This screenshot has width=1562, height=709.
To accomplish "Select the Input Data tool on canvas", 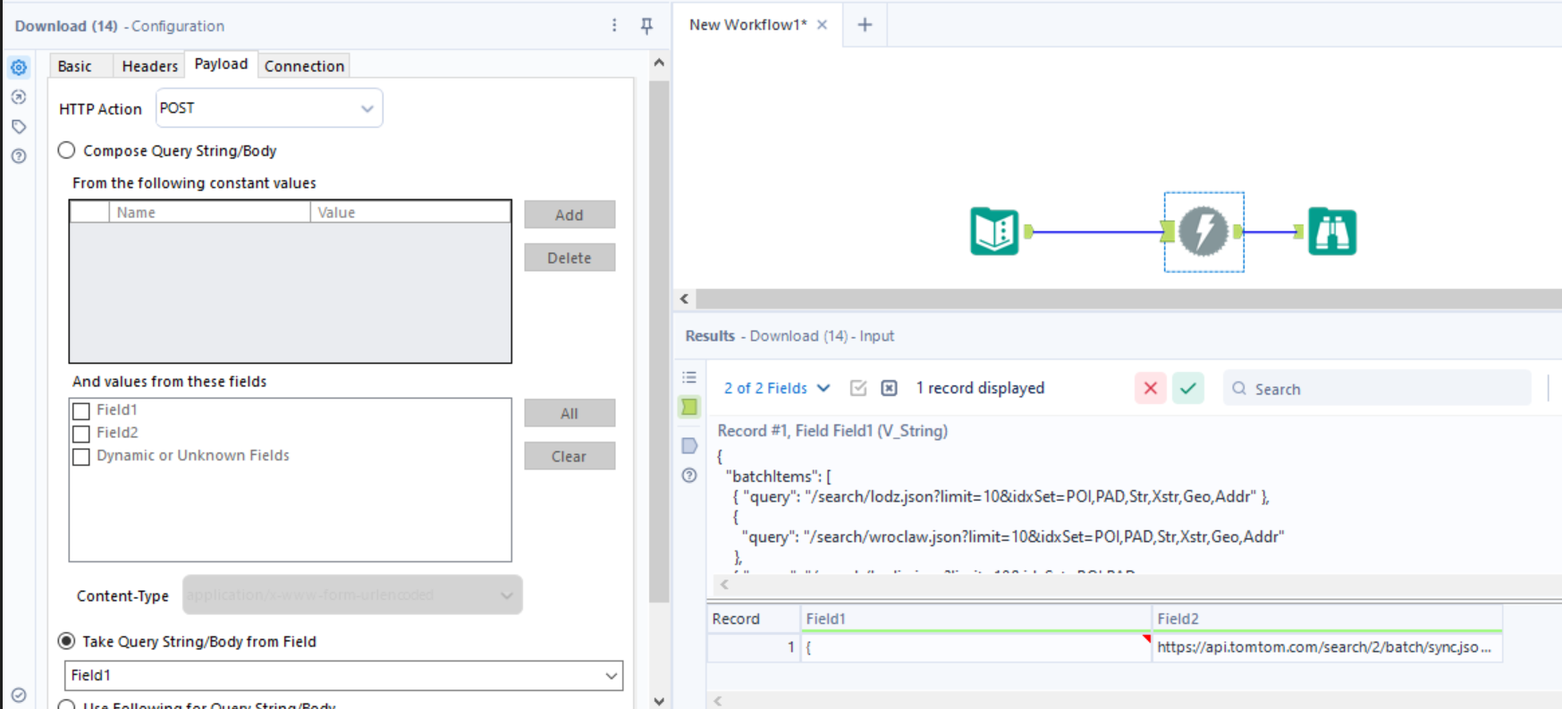I will click(x=994, y=232).
